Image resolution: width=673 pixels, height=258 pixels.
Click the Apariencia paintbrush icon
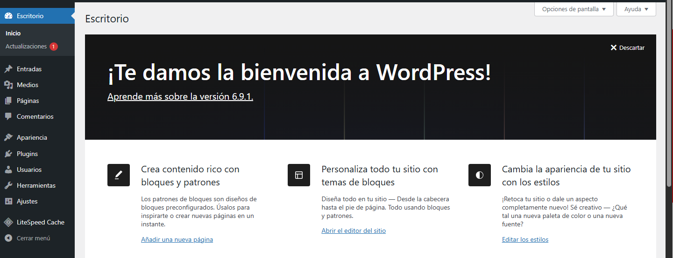click(8, 137)
